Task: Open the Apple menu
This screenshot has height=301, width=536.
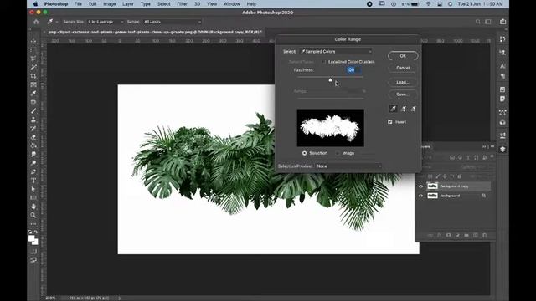Action: click(x=35, y=4)
